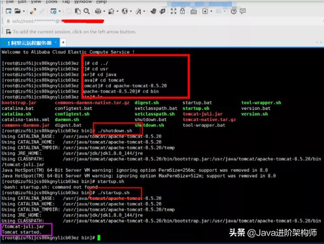Open the Tools menu
Image resolution: width=324 pixels, height=244 pixels.
click(51, 2)
